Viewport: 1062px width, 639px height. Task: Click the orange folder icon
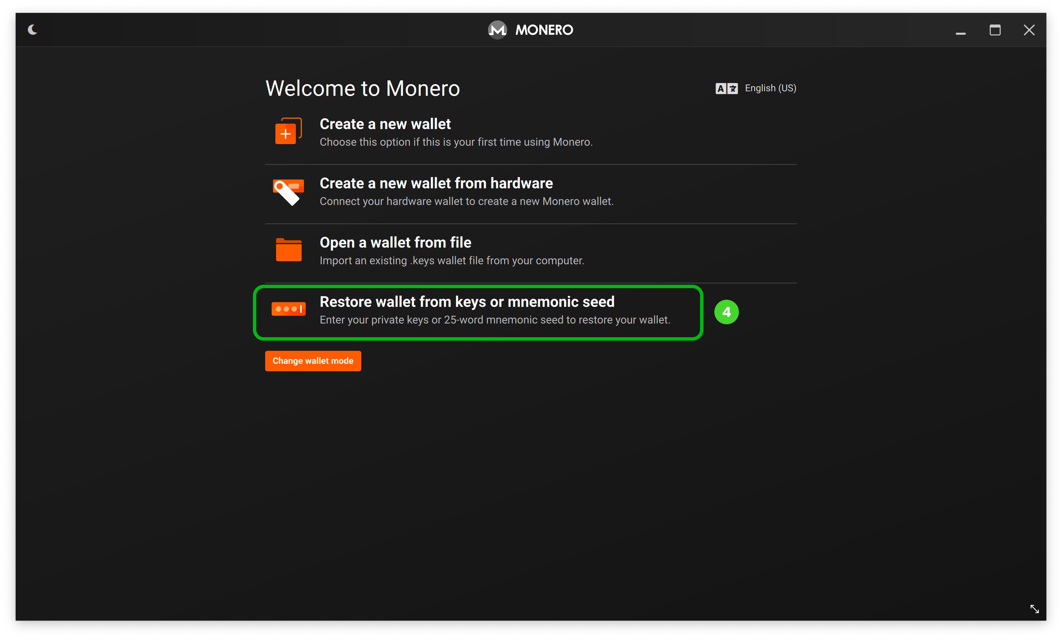click(x=288, y=250)
